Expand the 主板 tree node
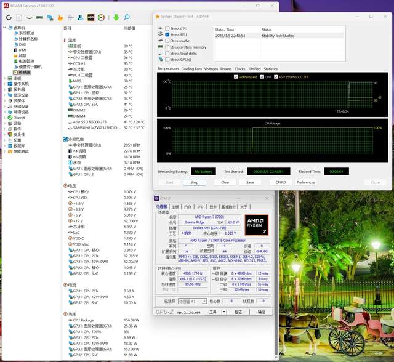 [4, 78]
